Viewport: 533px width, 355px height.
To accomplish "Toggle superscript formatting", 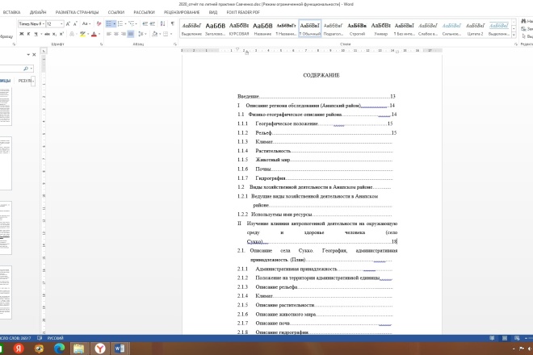I will coord(61,34).
